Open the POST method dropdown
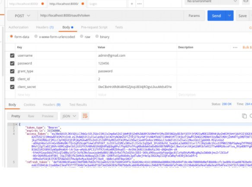 point(22,16)
